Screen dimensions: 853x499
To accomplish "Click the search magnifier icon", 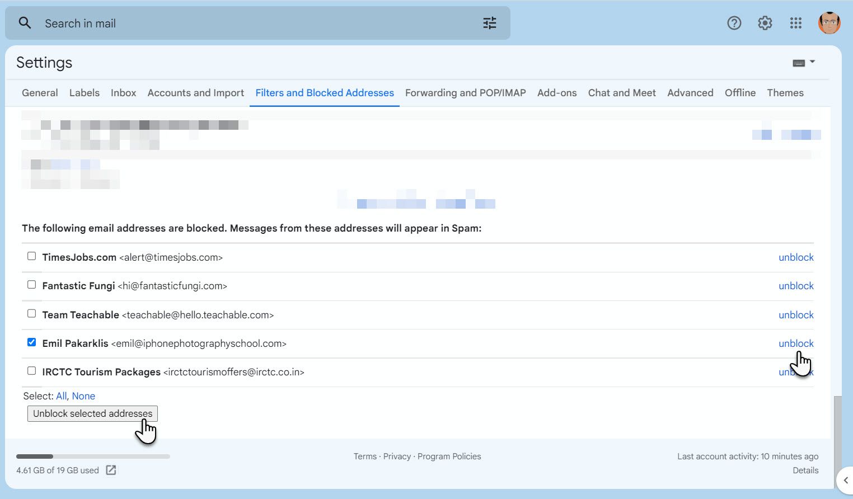I will click(25, 22).
